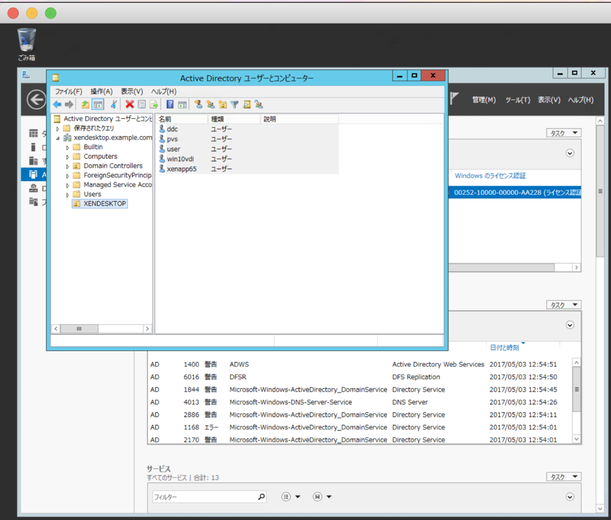Select the user account pvs
This screenshot has height=520, width=611.
[172, 139]
